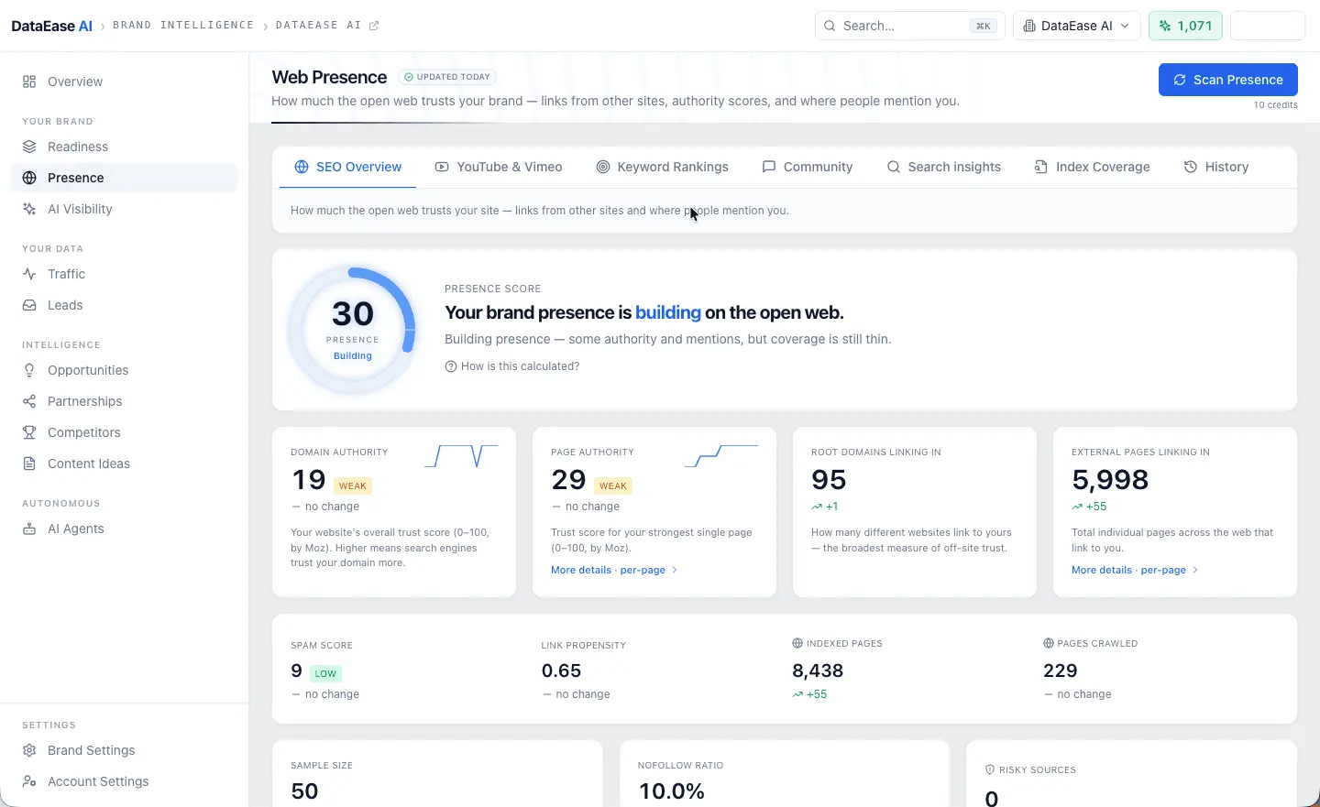The image size is (1320, 807).
Task: View the History tab
Action: pyautogui.click(x=1216, y=167)
